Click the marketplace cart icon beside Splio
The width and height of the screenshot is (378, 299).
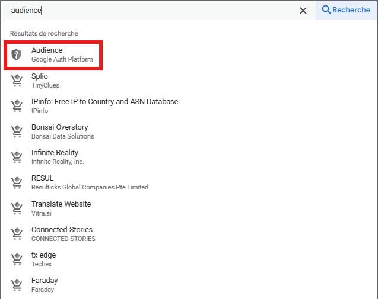point(17,81)
